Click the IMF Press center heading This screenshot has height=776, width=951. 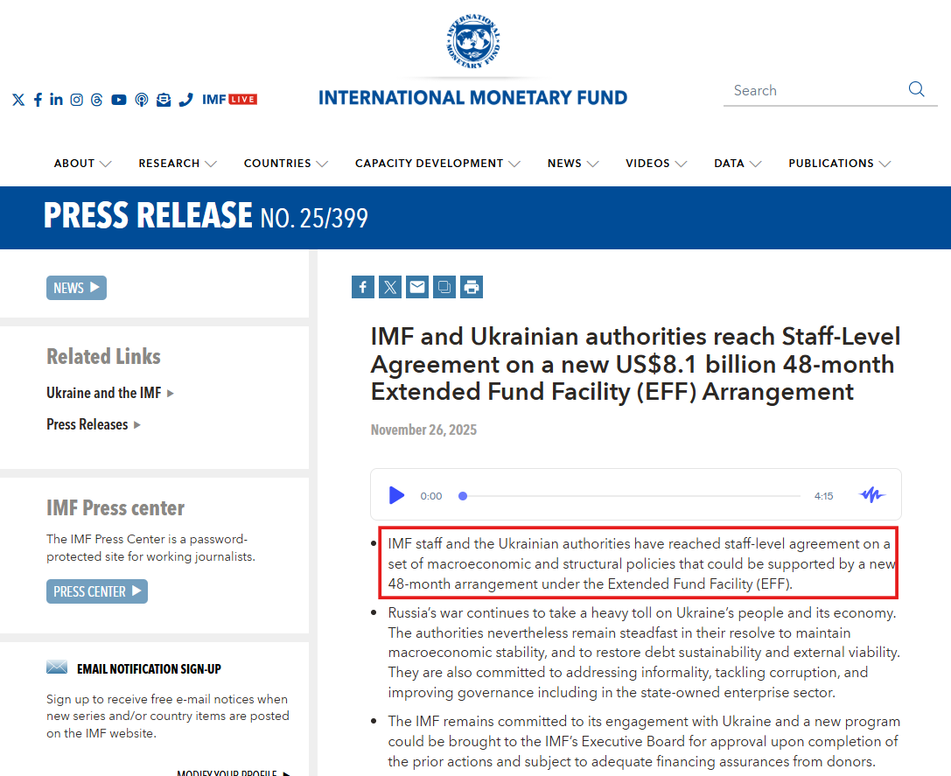tap(115, 507)
